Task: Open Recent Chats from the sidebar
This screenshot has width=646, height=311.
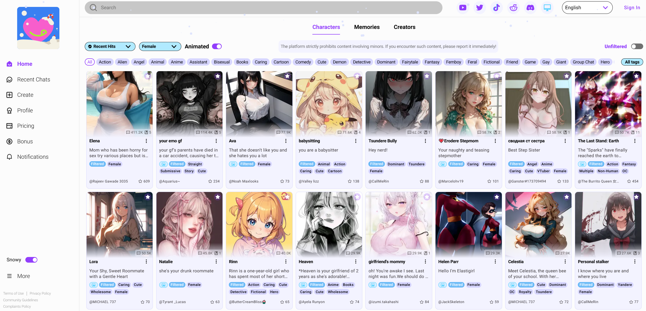Action: 34,79
